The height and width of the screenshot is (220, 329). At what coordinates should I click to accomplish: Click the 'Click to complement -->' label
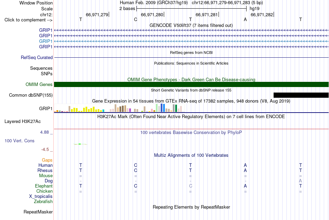pos(28,20)
